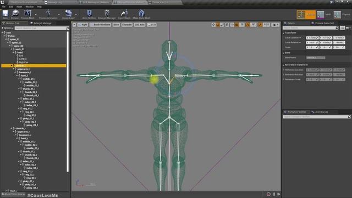The height and width of the screenshot is (198, 352).
Task: Click the LOD Auto button in viewport
Action: 140,25
